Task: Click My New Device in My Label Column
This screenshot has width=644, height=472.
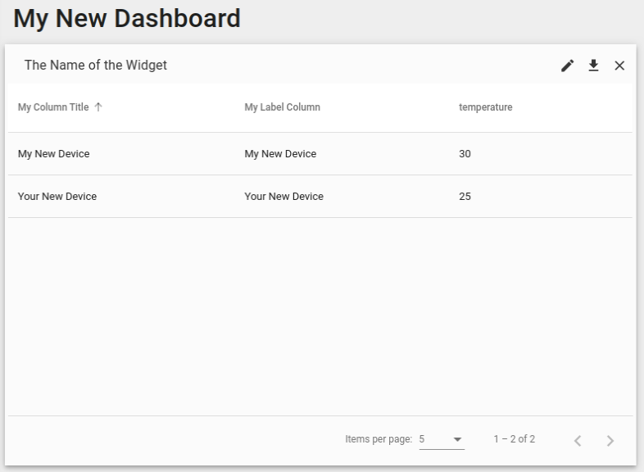Action: click(x=280, y=154)
